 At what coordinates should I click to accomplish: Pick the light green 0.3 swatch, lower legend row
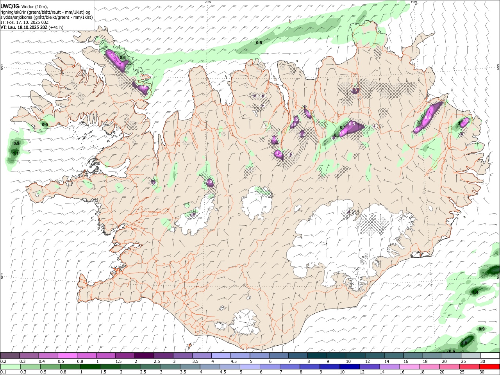coord(30,367)
